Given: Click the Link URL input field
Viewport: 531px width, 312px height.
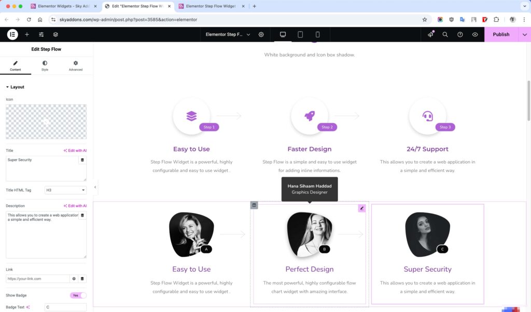Looking at the screenshot, I should [x=37, y=279].
